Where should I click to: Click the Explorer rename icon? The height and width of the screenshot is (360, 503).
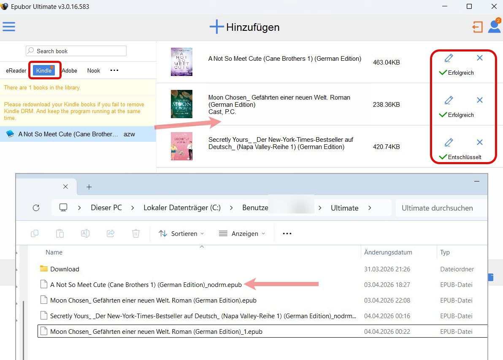click(x=85, y=233)
